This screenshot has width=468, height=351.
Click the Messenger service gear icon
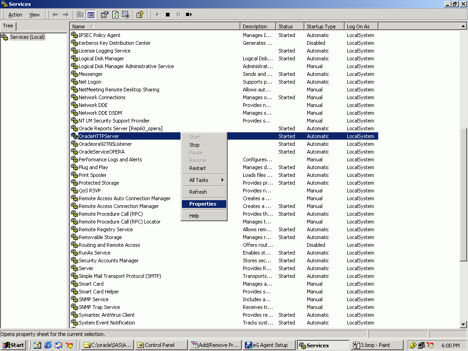[74, 74]
